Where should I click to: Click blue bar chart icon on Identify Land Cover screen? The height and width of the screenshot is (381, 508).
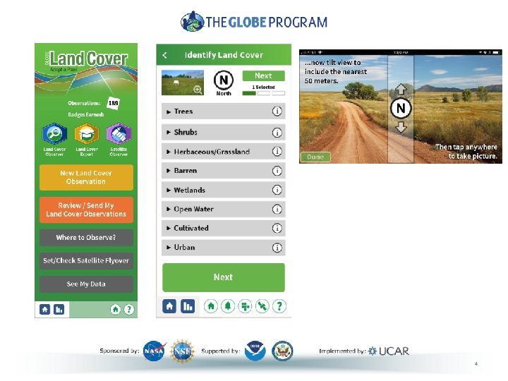point(188,306)
